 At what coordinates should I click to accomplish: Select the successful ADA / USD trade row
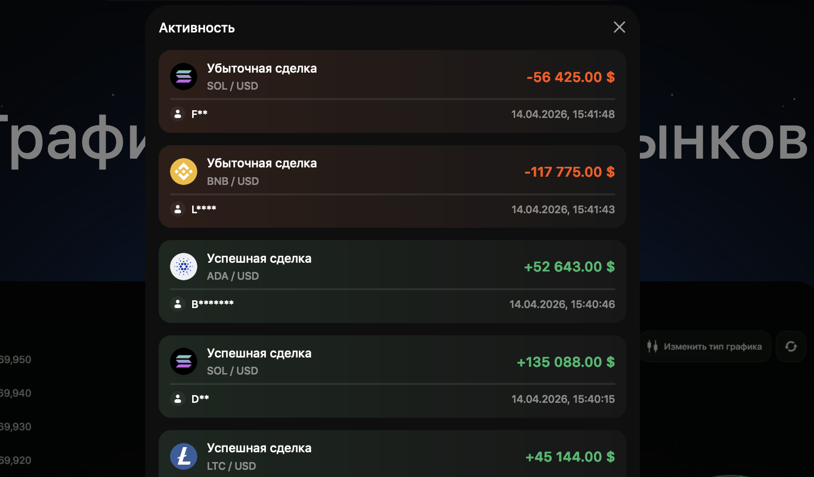point(393,281)
